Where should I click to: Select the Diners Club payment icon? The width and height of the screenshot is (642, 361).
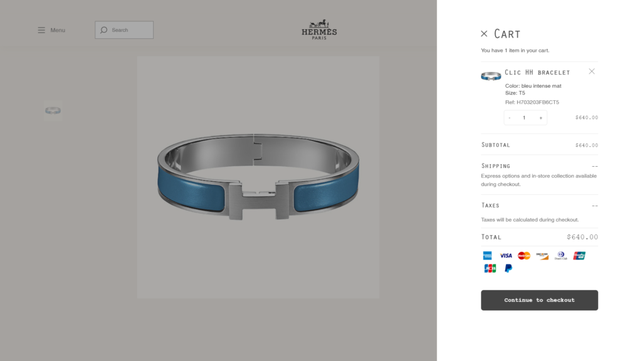click(x=561, y=256)
